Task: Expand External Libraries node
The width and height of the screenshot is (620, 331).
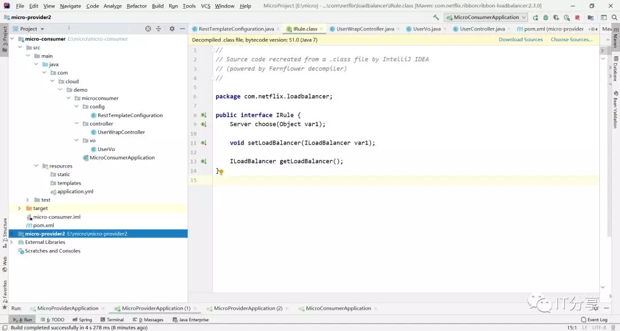Action: pyautogui.click(x=12, y=242)
